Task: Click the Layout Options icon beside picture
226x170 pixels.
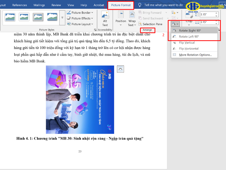Action: coord(120,69)
